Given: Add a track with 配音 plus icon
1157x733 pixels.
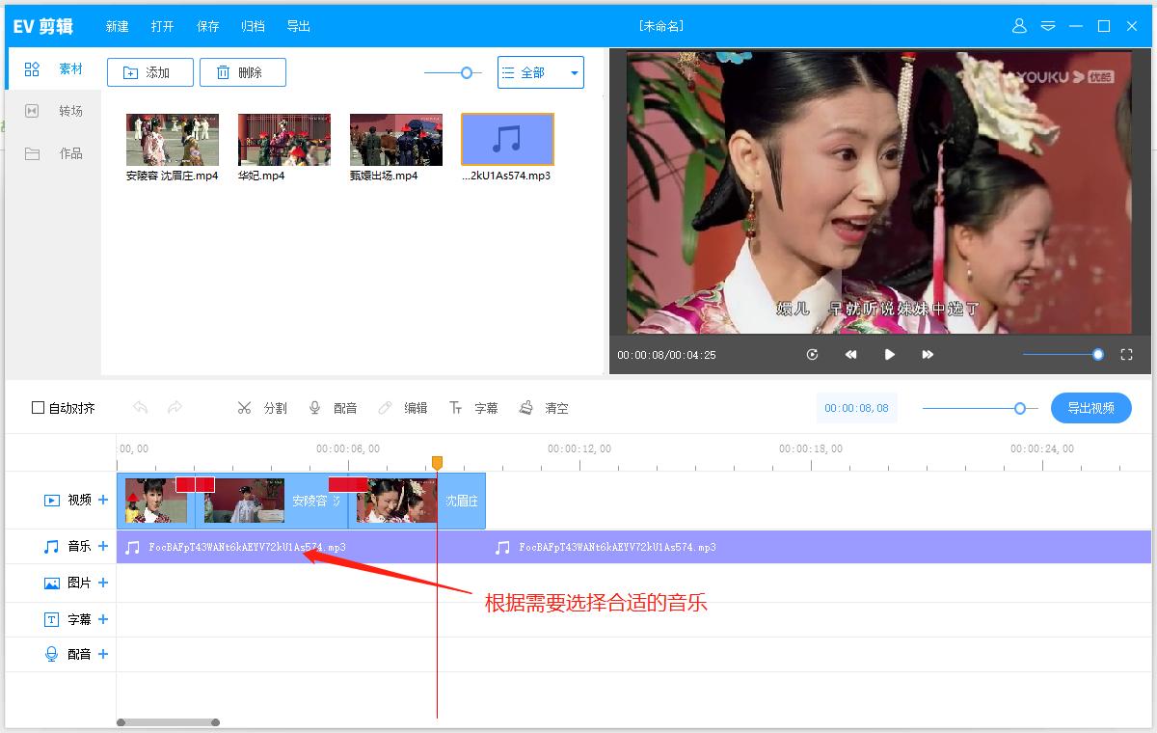Looking at the screenshot, I should click(103, 654).
